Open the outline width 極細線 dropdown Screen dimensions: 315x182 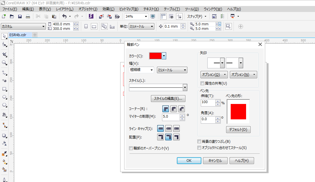click(141, 70)
